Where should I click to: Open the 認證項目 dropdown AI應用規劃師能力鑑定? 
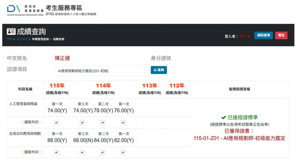(100, 71)
